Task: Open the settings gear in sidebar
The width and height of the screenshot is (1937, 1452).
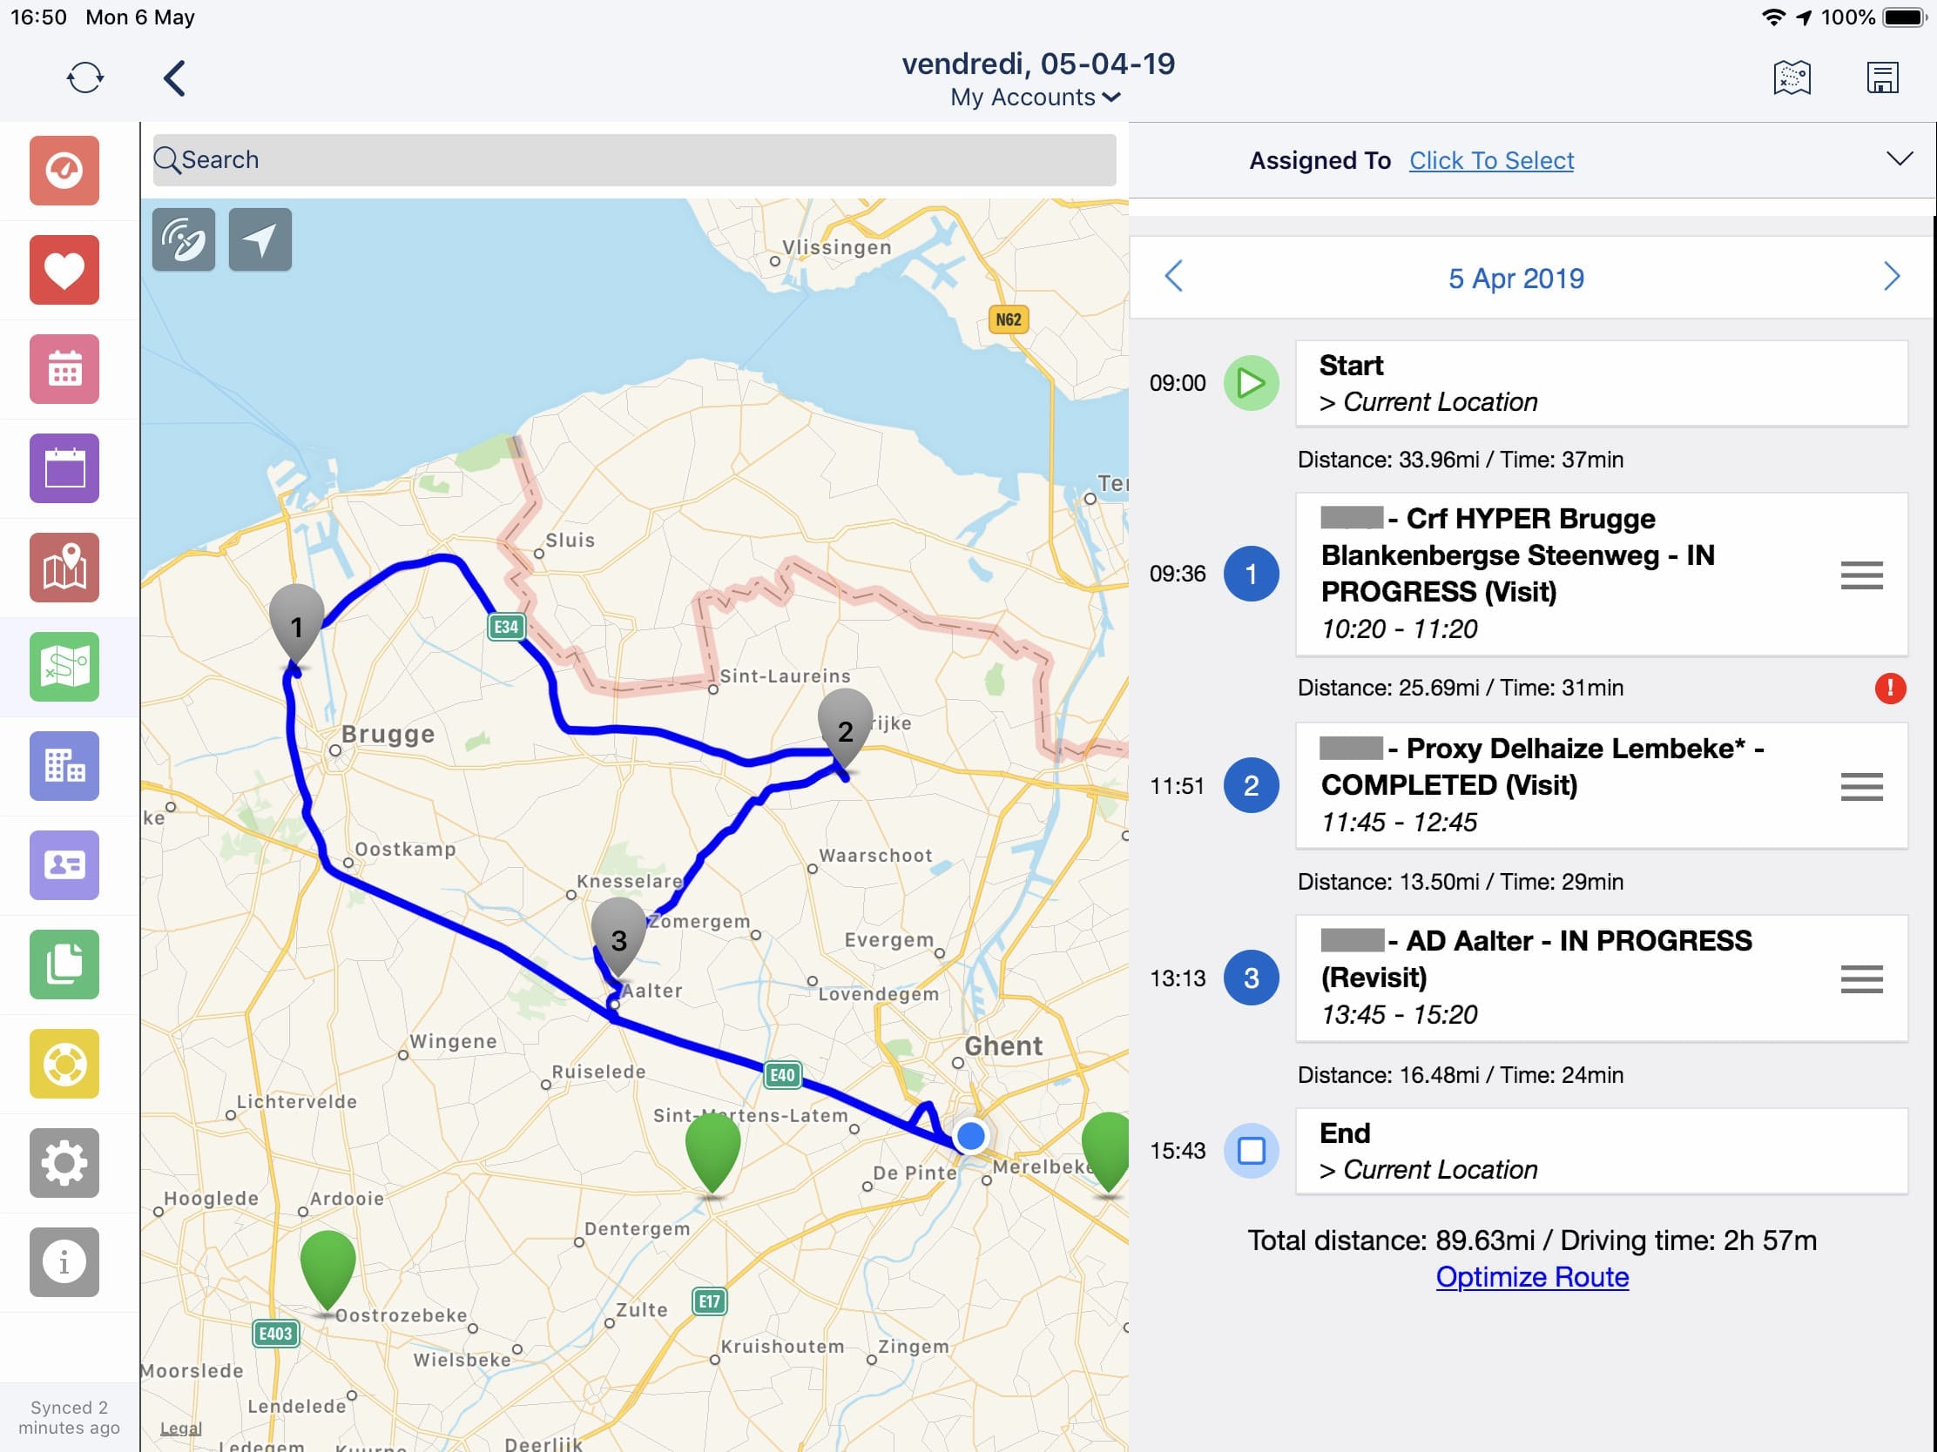Action: coord(64,1162)
